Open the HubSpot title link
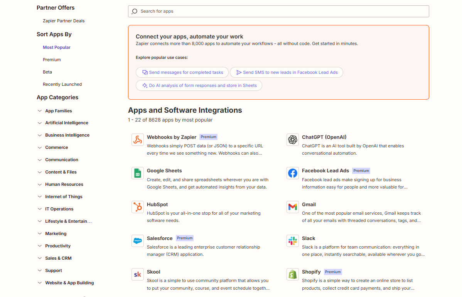The height and width of the screenshot is (297, 462). point(157,204)
